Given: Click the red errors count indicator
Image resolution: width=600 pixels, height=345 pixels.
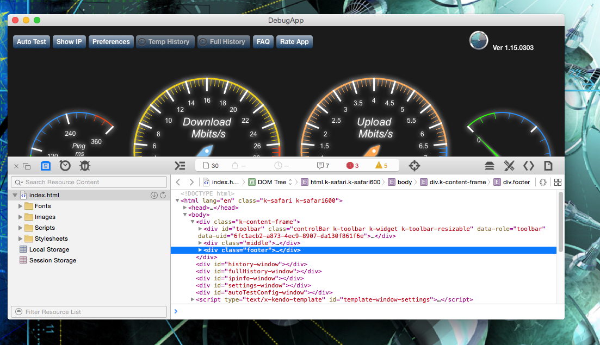Looking at the screenshot, I should click(353, 166).
